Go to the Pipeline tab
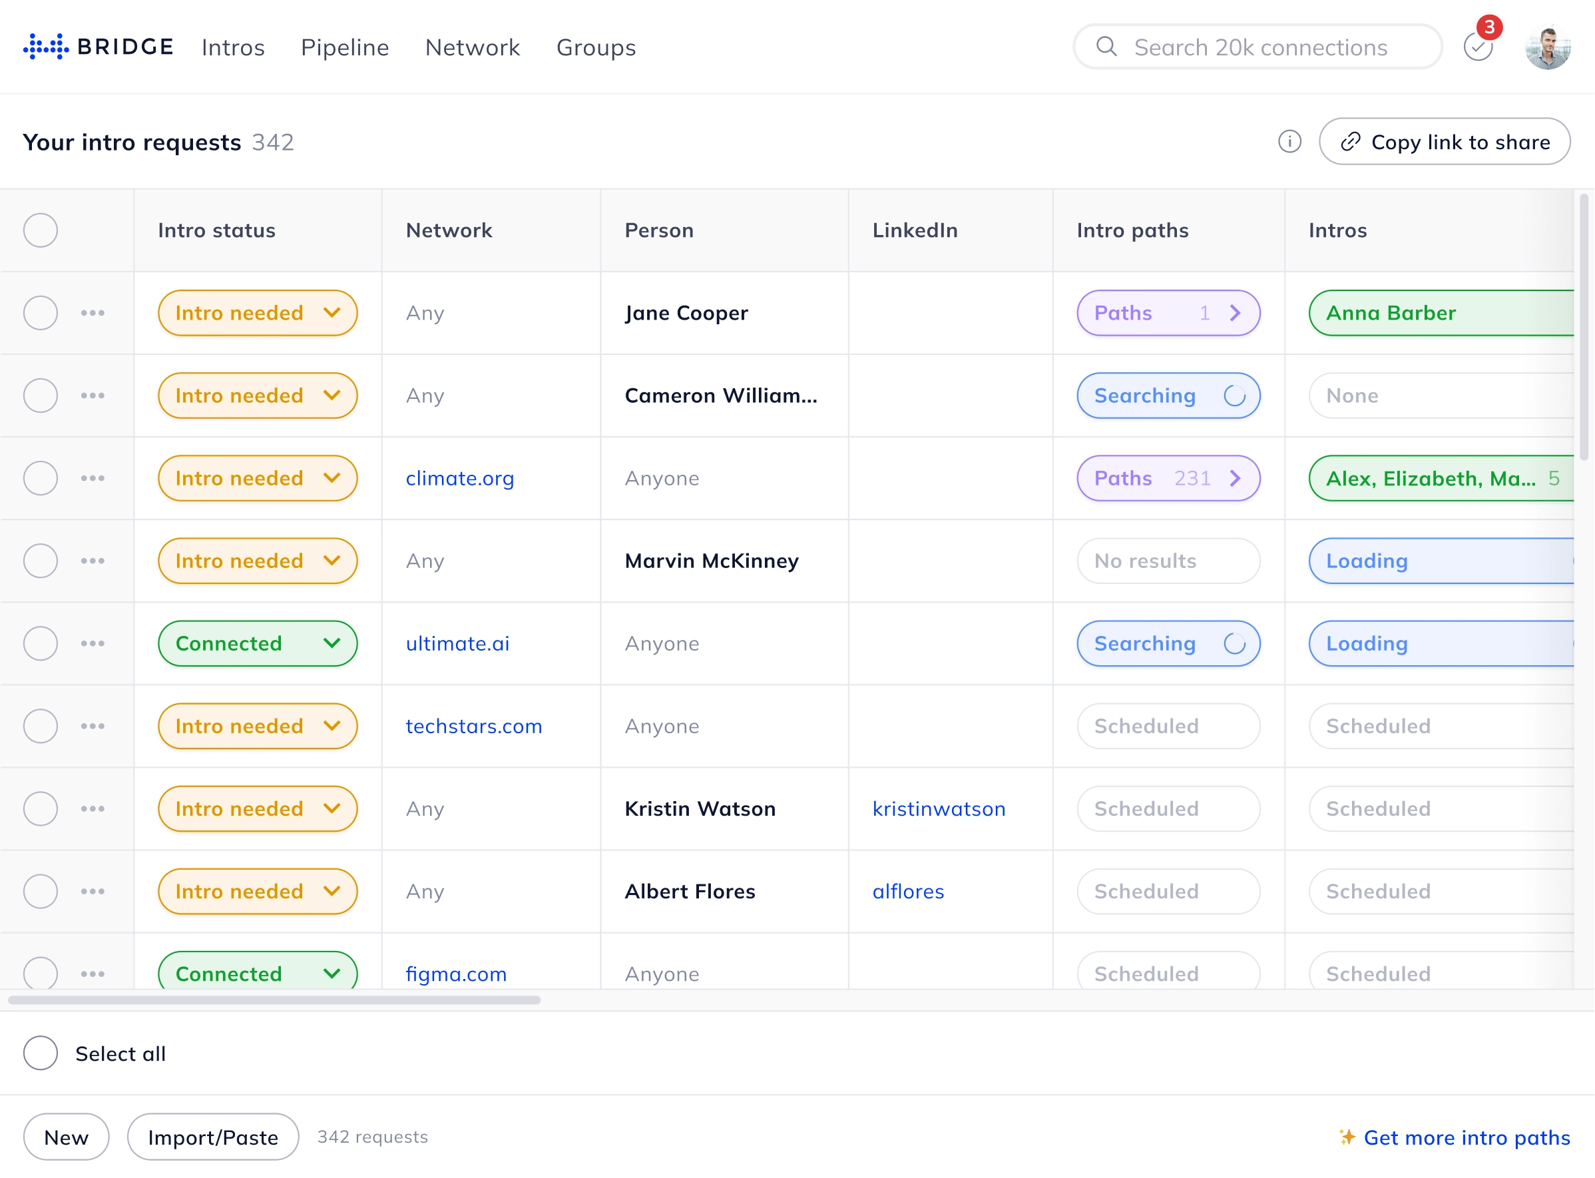Viewport: 1595px width, 1178px height. (x=345, y=47)
